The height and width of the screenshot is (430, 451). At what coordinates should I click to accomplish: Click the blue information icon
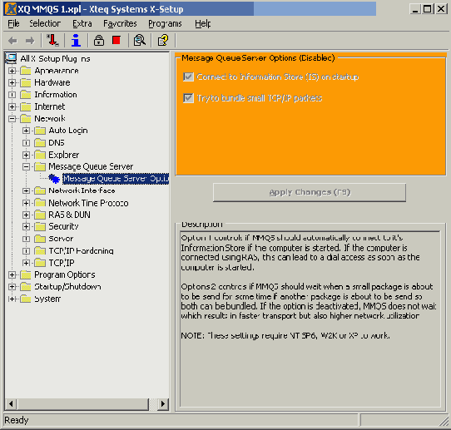(76, 40)
